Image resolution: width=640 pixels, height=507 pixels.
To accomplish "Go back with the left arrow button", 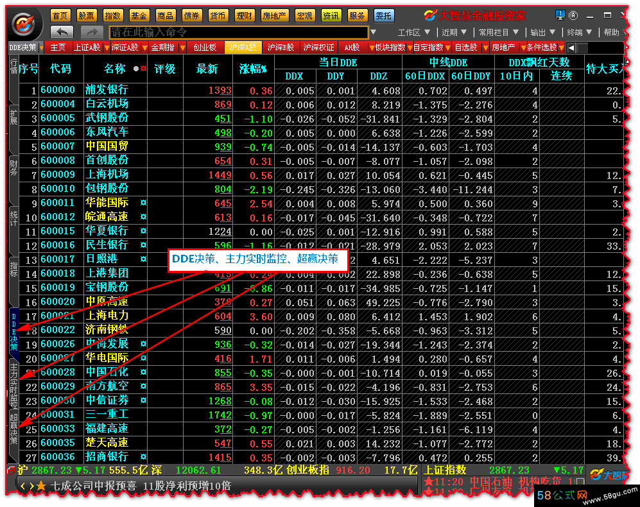I will point(62,32).
